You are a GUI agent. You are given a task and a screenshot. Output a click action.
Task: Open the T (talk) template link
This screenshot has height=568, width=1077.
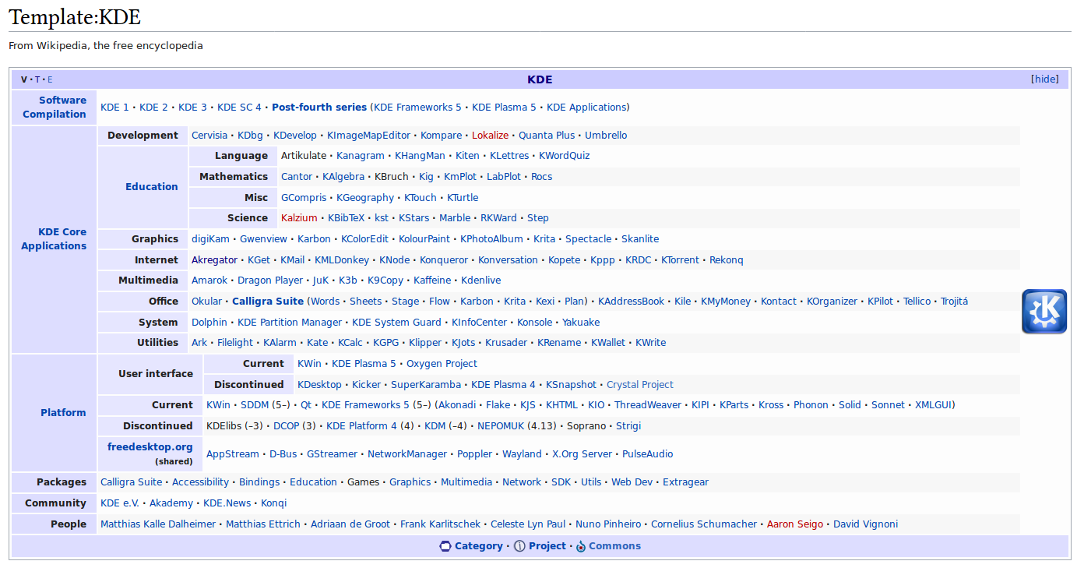pos(37,79)
